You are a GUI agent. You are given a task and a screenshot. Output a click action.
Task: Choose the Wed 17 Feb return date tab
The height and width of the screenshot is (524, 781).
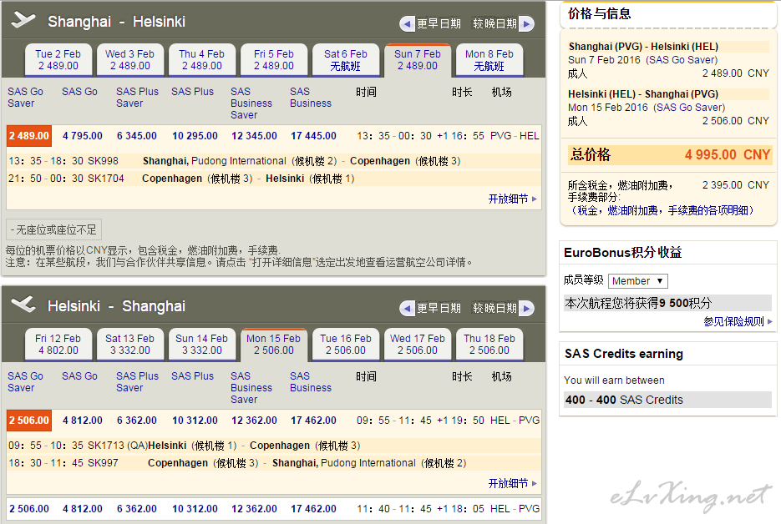[418, 345]
